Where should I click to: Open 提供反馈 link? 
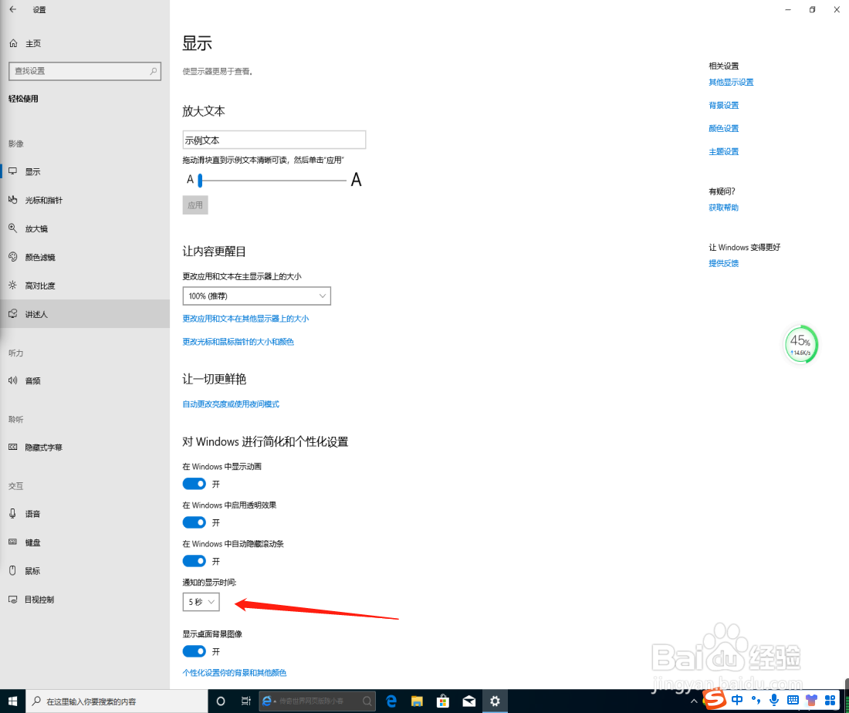tap(723, 263)
